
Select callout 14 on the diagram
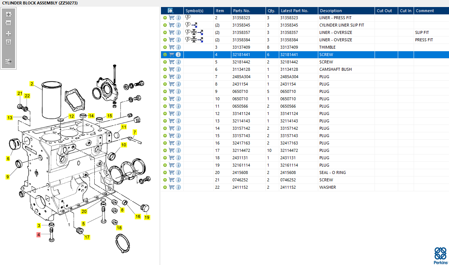[x=91, y=116]
